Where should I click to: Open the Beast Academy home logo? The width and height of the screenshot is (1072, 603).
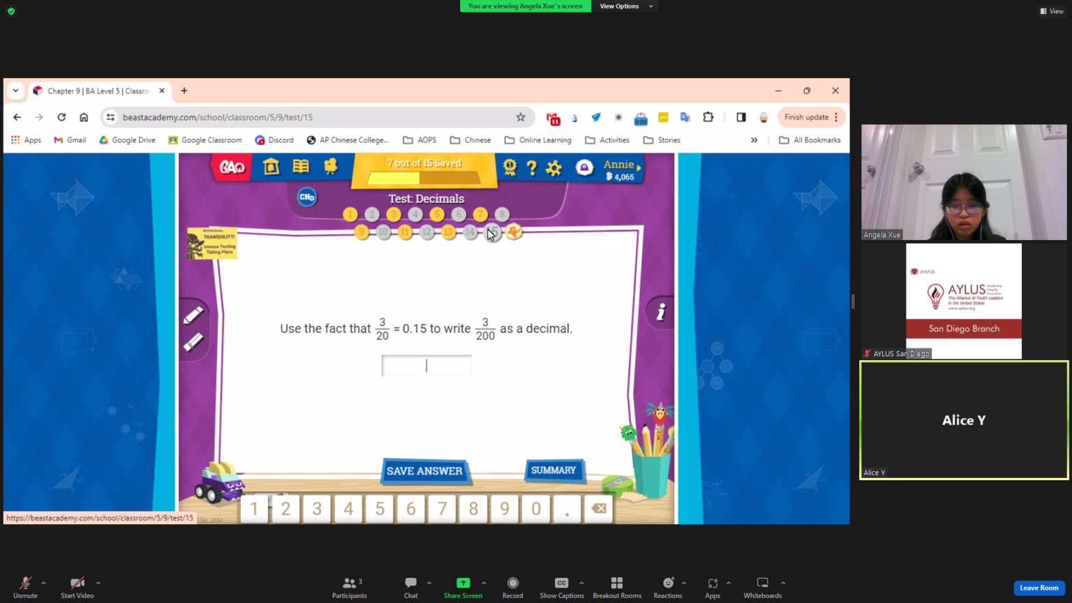click(x=232, y=167)
